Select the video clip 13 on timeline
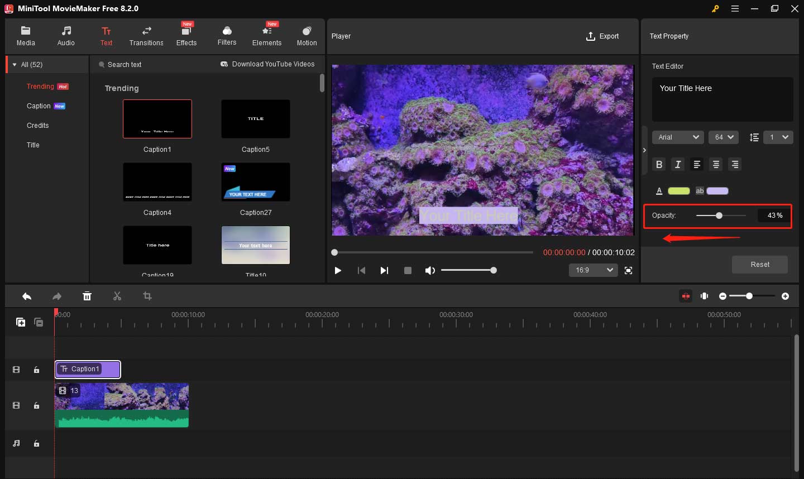 [x=122, y=405]
